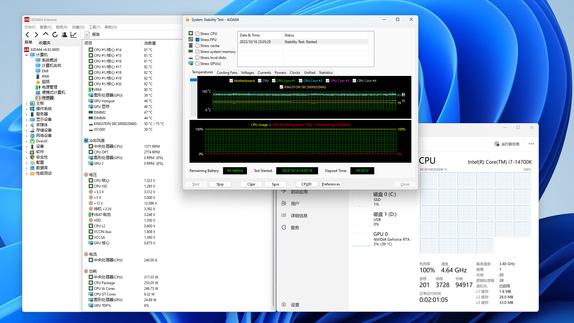Switch to the Statistics tab
Image resolution: width=574 pixels, height=323 pixels.
point(326,73)
